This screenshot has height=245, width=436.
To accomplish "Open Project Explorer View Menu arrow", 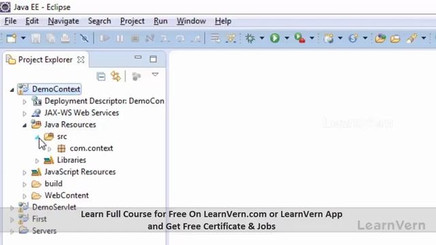I will [155, 74].
